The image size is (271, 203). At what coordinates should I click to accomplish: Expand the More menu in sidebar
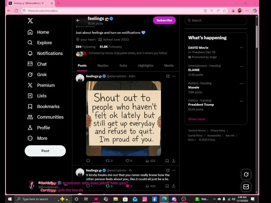37,138
